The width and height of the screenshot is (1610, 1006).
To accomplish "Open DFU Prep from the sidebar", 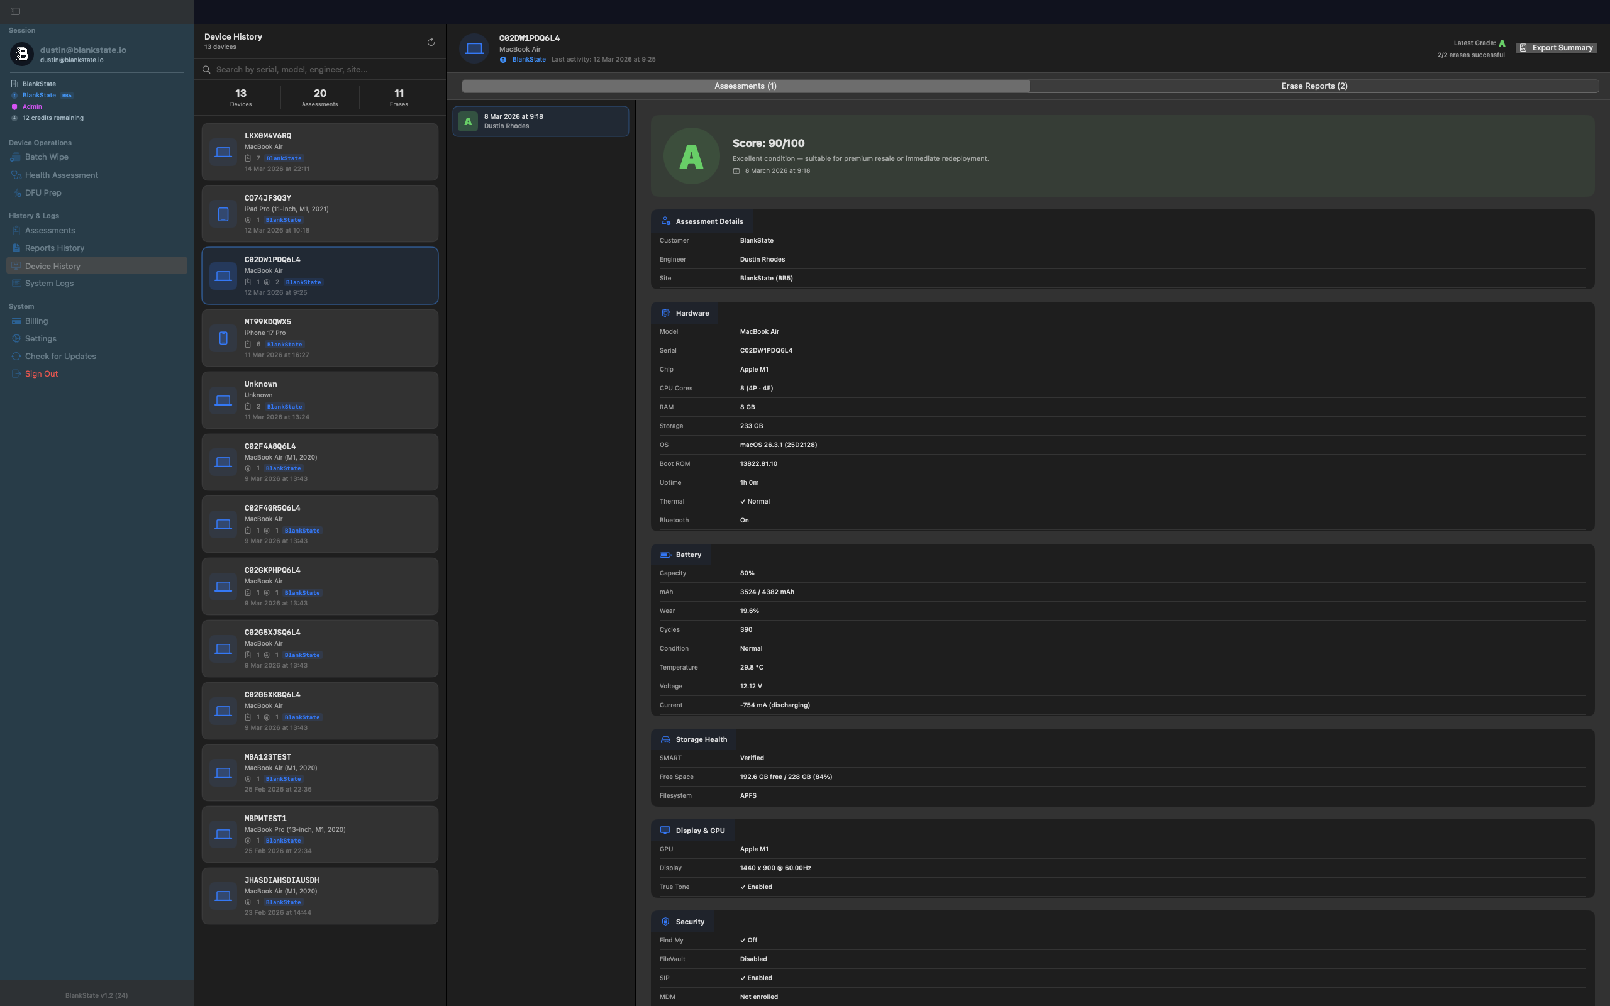I will coord(43,193).
